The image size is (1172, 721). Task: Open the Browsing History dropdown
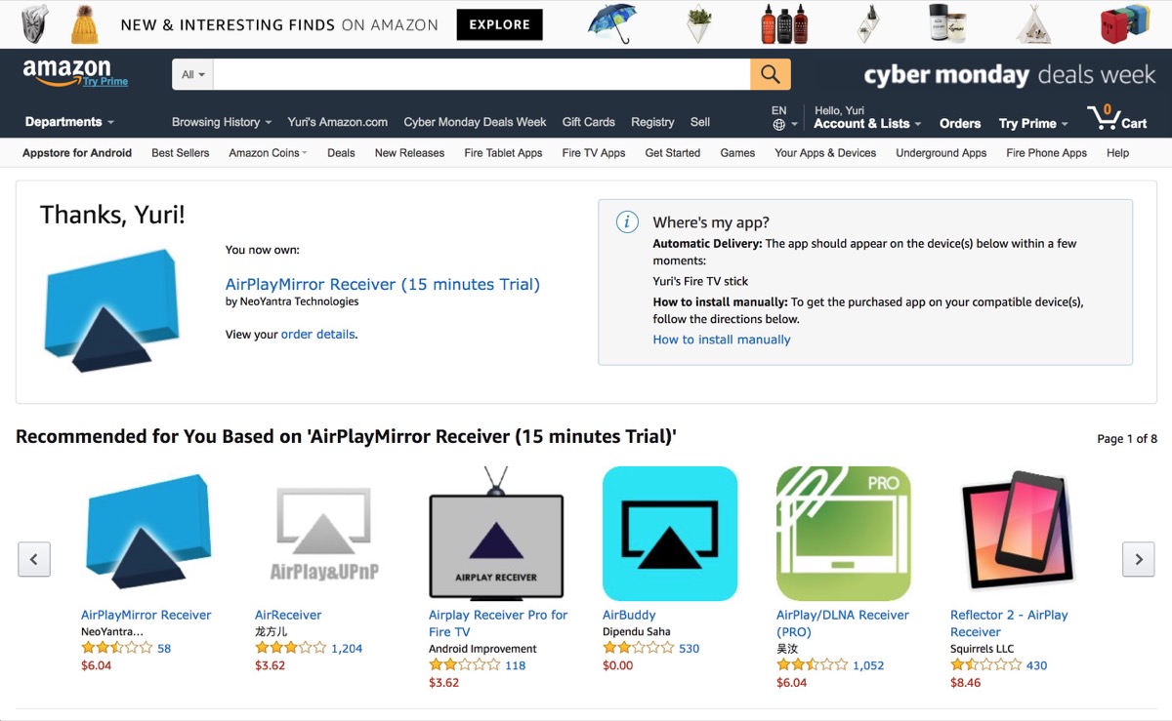coord(221,122)
